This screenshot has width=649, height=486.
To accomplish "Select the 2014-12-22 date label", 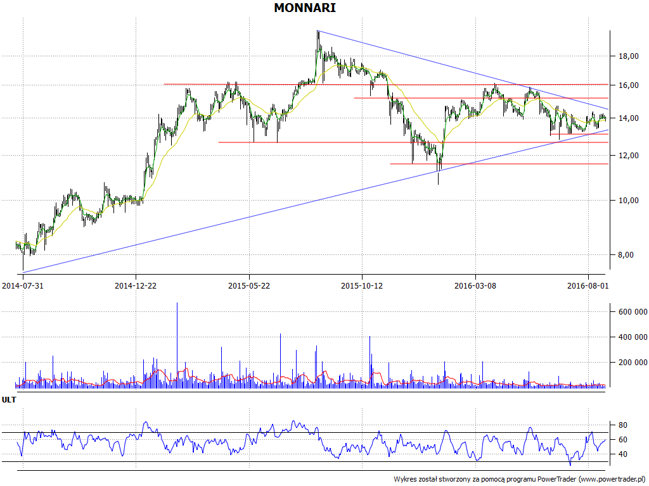I will (x=136, y=285).
